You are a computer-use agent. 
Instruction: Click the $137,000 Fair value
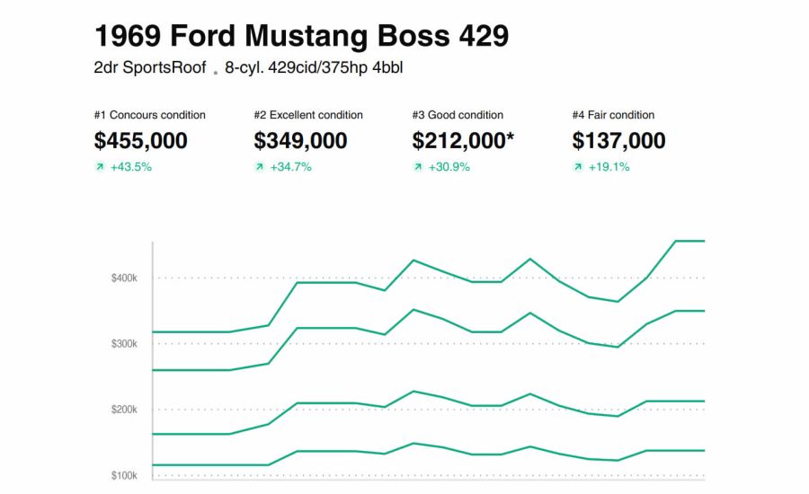point(618,141)
